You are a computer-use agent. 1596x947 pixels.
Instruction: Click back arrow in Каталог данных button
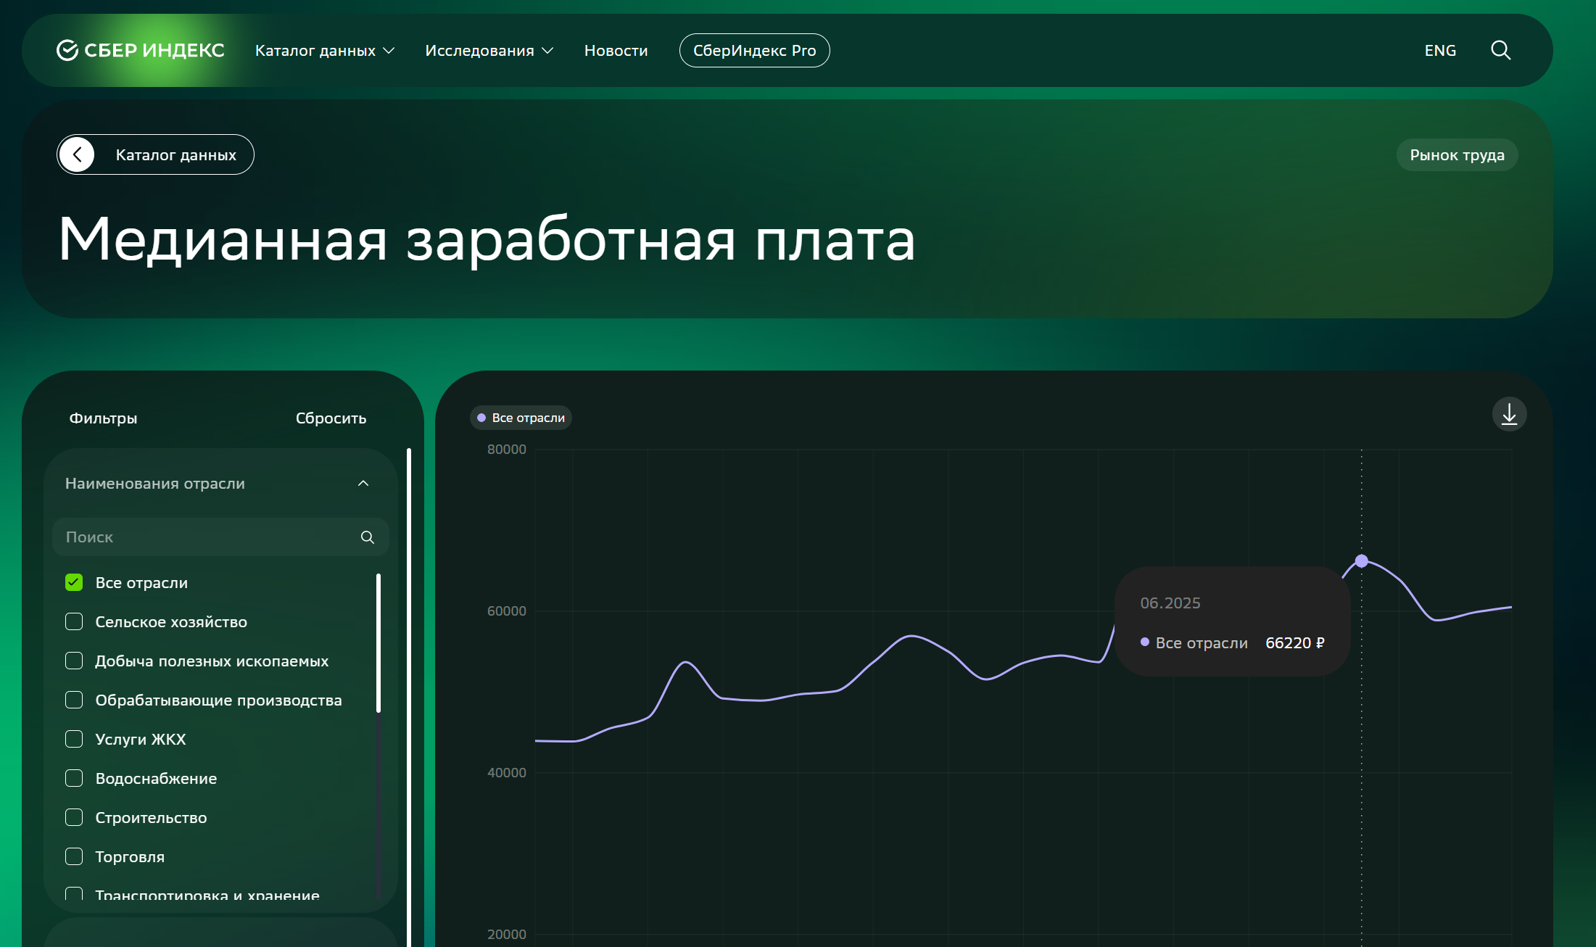coord(78,154)
